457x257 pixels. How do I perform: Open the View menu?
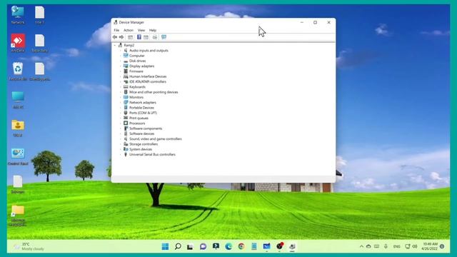(141, 30)
